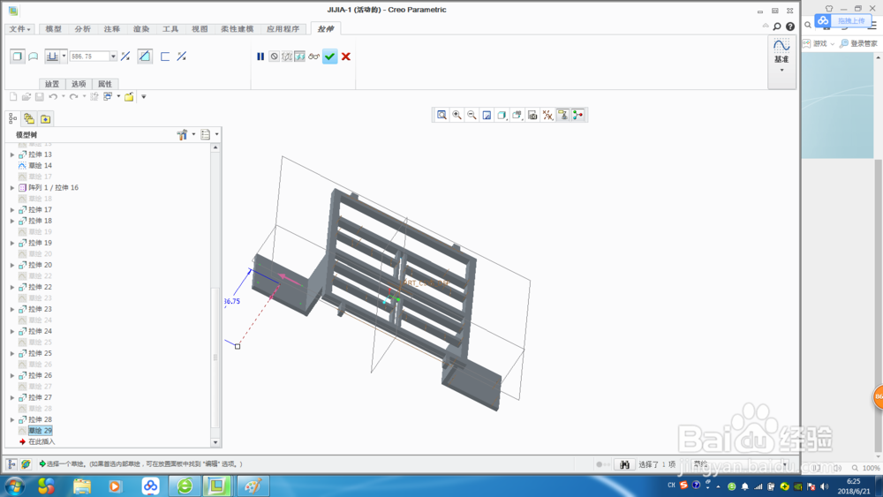
Task: Click the regenerate model icon
Action: [x=94, y=97]
